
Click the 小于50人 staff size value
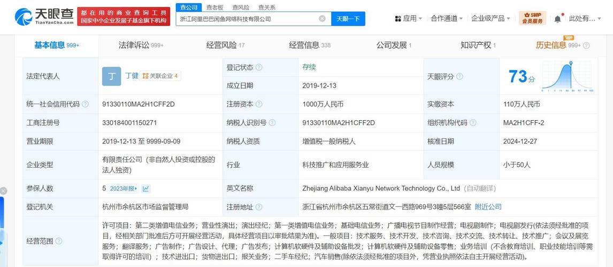click(517, 164)
